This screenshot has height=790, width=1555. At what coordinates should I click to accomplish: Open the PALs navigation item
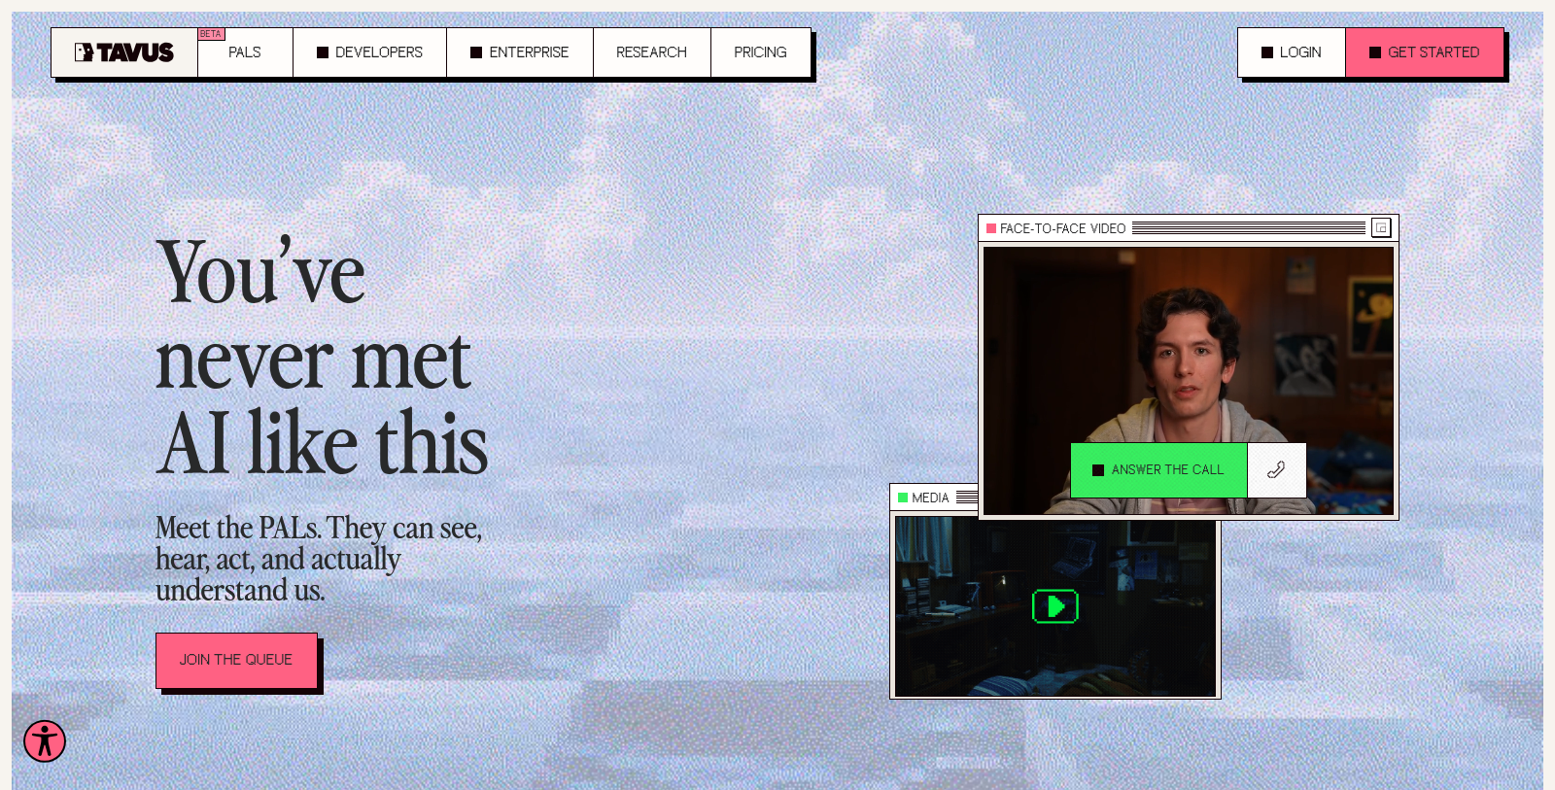244,52
